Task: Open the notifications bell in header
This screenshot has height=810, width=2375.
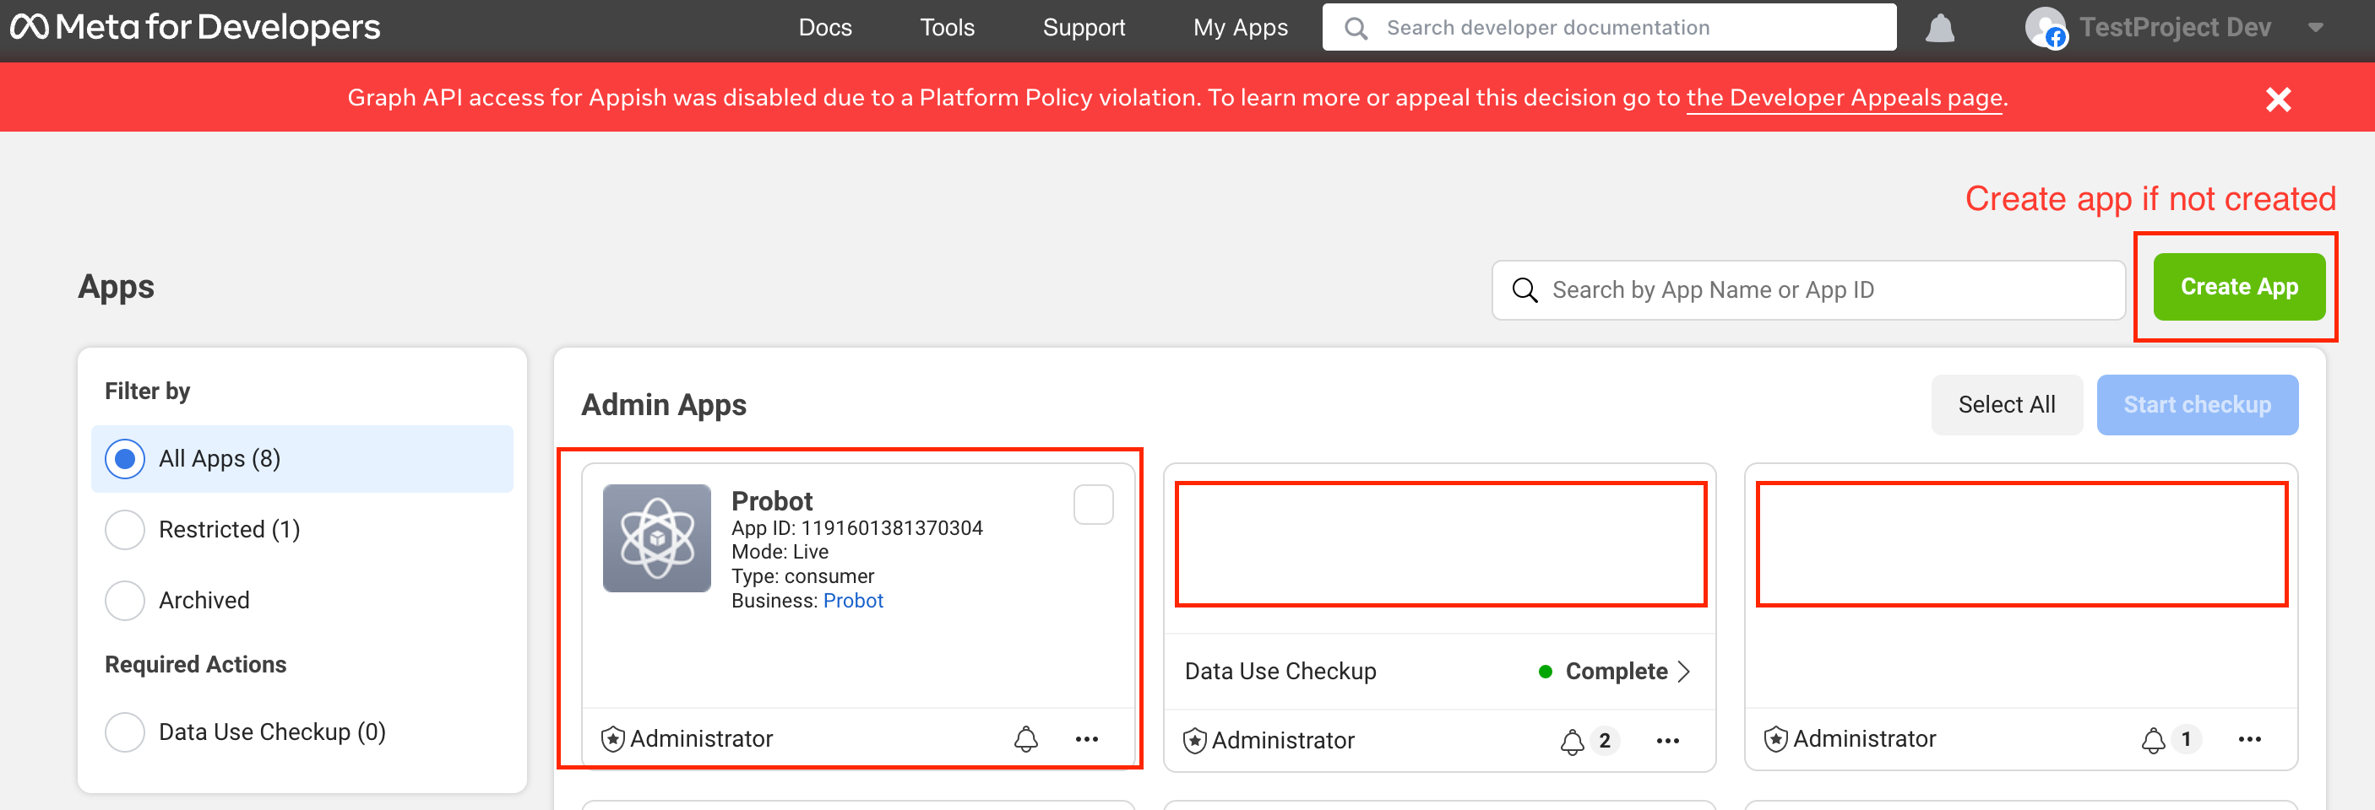Action: [x=1940, y=29]
